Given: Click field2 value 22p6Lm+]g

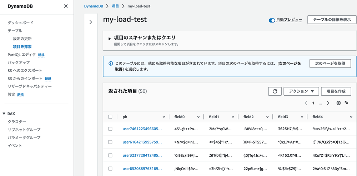Looking at the screenshot, I should pyautogui.click(x=255, y=169).
